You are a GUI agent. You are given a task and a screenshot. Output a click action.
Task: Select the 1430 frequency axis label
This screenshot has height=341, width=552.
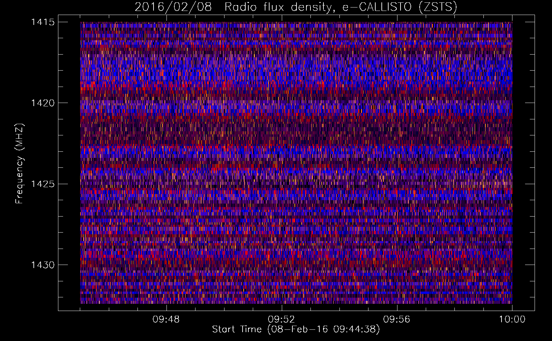tap(43, 265)
